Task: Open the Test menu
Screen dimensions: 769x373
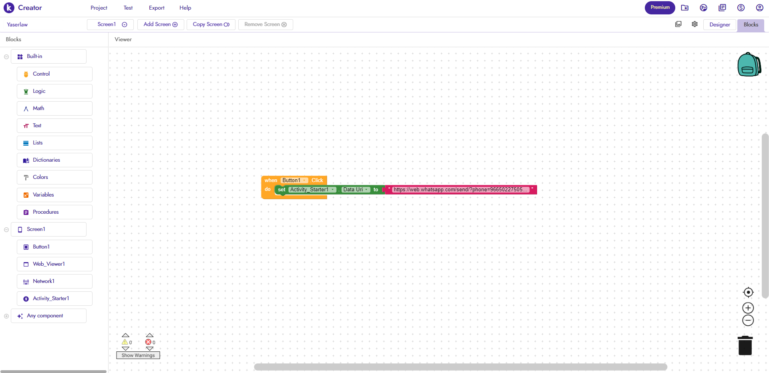Action: (128, 8)
